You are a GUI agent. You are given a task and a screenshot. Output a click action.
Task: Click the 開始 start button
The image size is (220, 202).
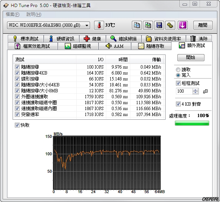click(191, 57)
